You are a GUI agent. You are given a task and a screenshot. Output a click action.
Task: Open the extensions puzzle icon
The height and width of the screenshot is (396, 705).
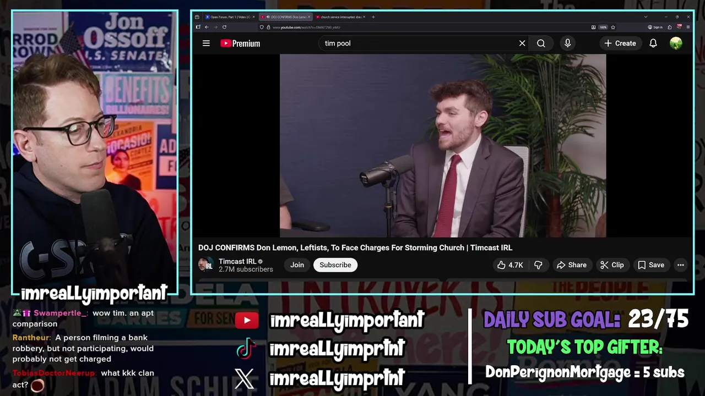click(670, 27)
